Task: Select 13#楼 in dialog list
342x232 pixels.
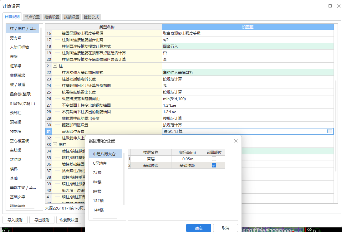Action: click(105, 201)
